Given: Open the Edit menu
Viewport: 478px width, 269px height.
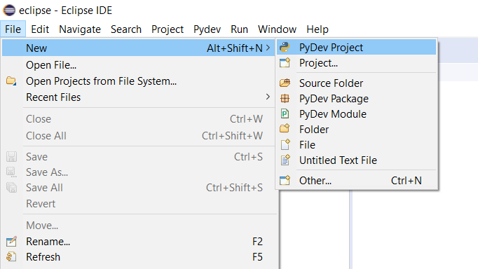Looking at the screenshot, I should [40, 29].
